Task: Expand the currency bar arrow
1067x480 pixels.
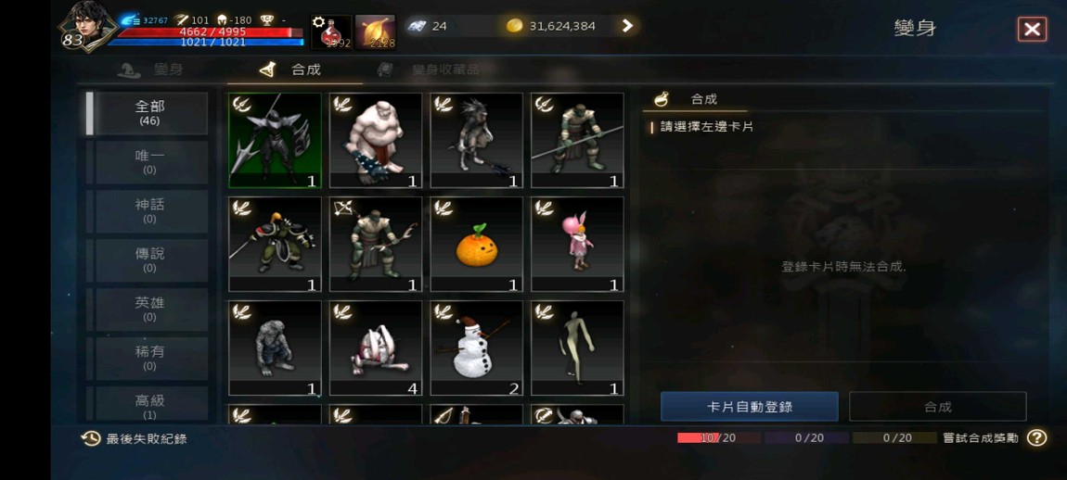Action: [x=627, y=26]
